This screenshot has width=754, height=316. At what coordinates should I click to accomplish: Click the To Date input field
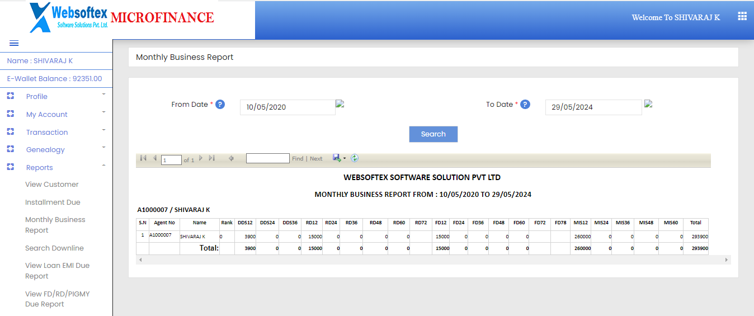[x=593, y=107]
